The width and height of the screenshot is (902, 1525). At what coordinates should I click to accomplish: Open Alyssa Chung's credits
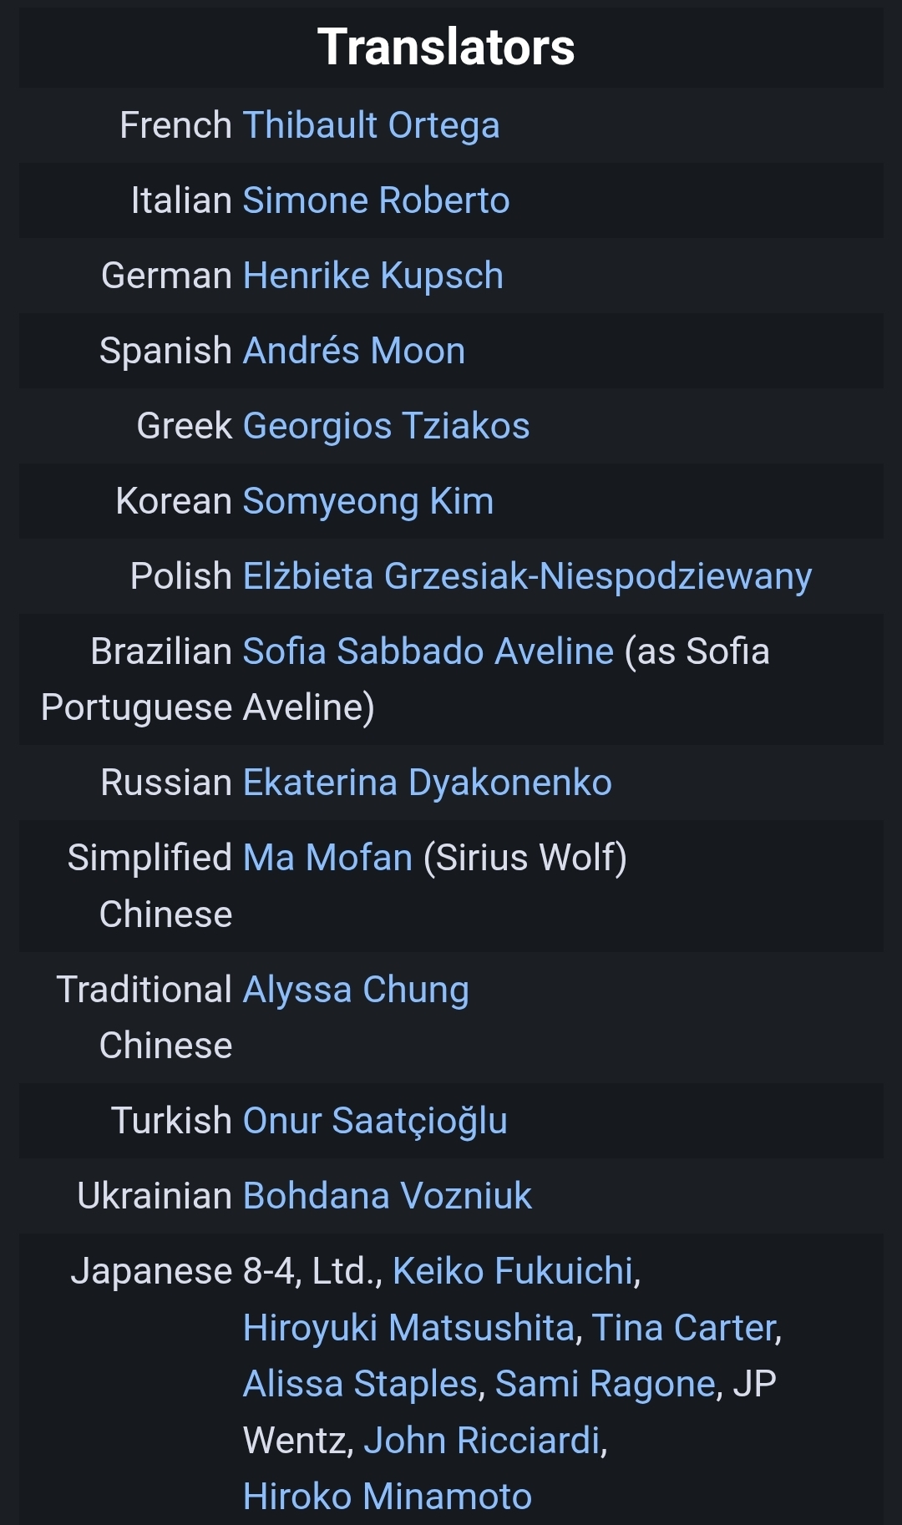(356, 990)
